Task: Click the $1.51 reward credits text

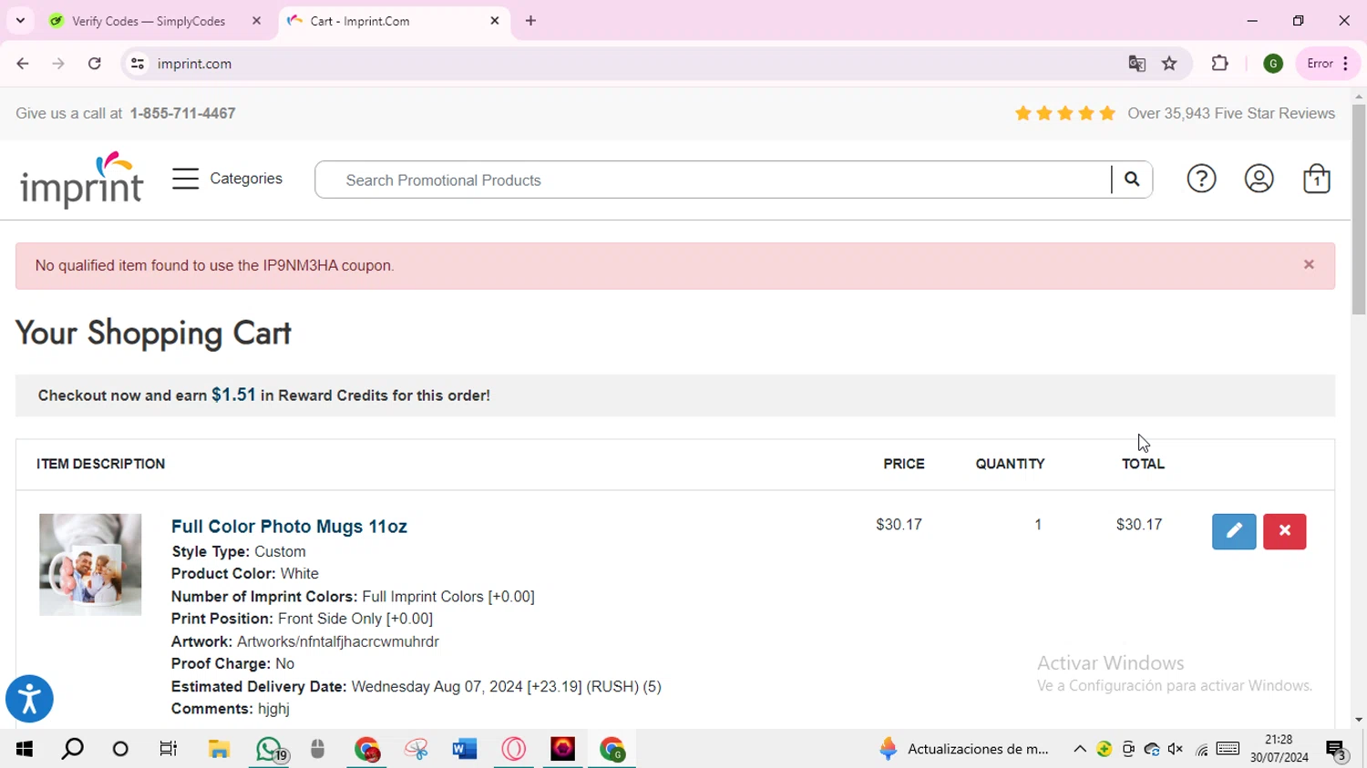Action: [x=233, y=394]
